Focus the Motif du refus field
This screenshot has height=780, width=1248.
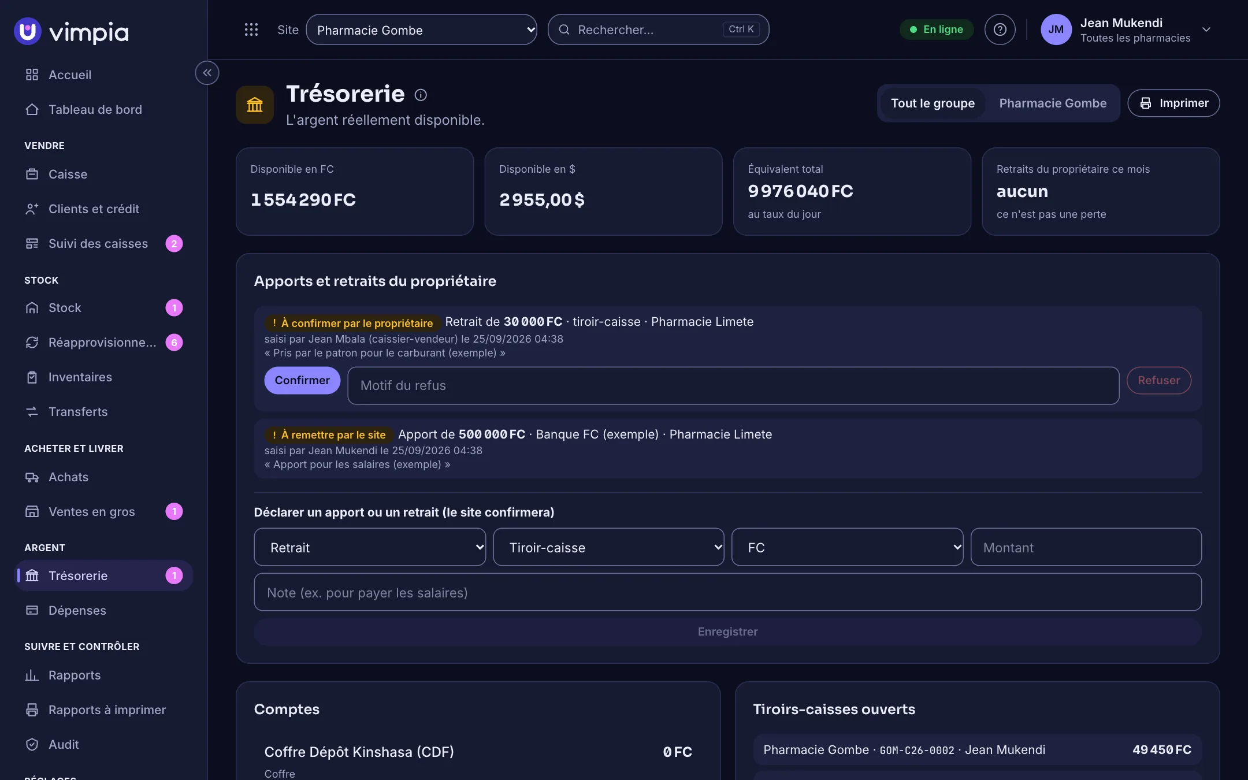(733, 385)
